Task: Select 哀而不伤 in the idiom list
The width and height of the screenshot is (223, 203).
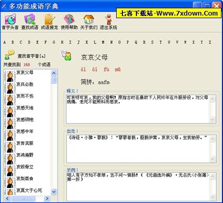Action: (x=25, y=96)
